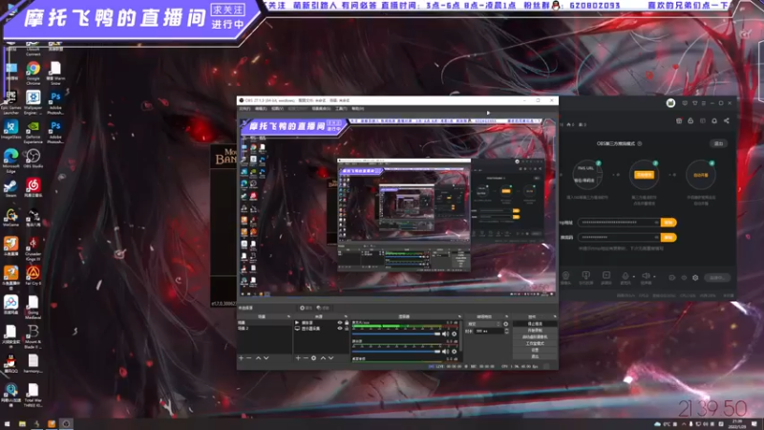Screen dimensions: 764x430
Task: Adjust second channel volume slider in OBS mixer
Action: (x=396, y=352)
